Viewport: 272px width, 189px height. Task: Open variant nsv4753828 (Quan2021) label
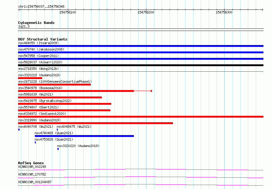click(x=54, y=139)
